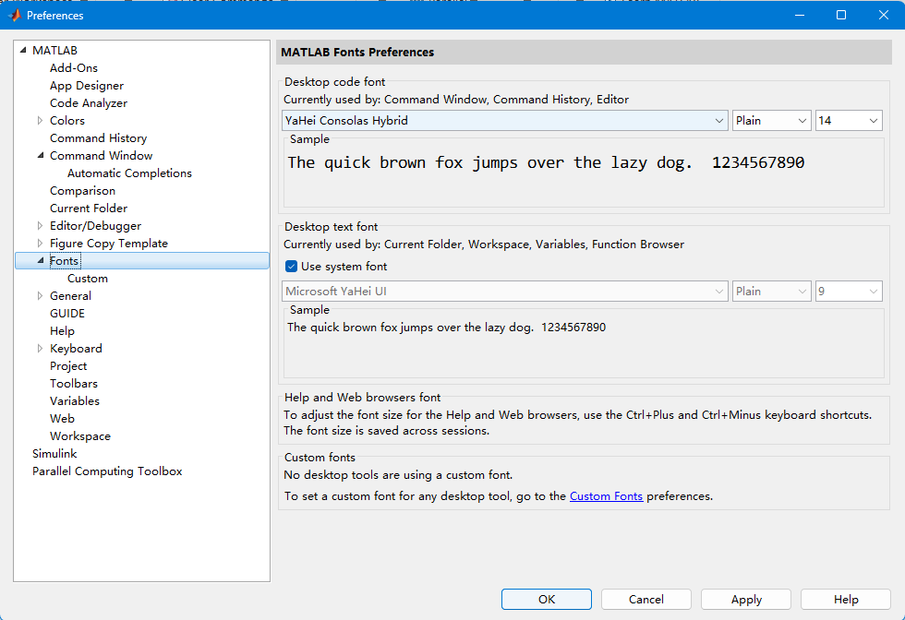Follow the Custom Fonts link
Image resolution: width=905 pixels, height=620 pixels.
pyautogui.click(x=606, y=496)
